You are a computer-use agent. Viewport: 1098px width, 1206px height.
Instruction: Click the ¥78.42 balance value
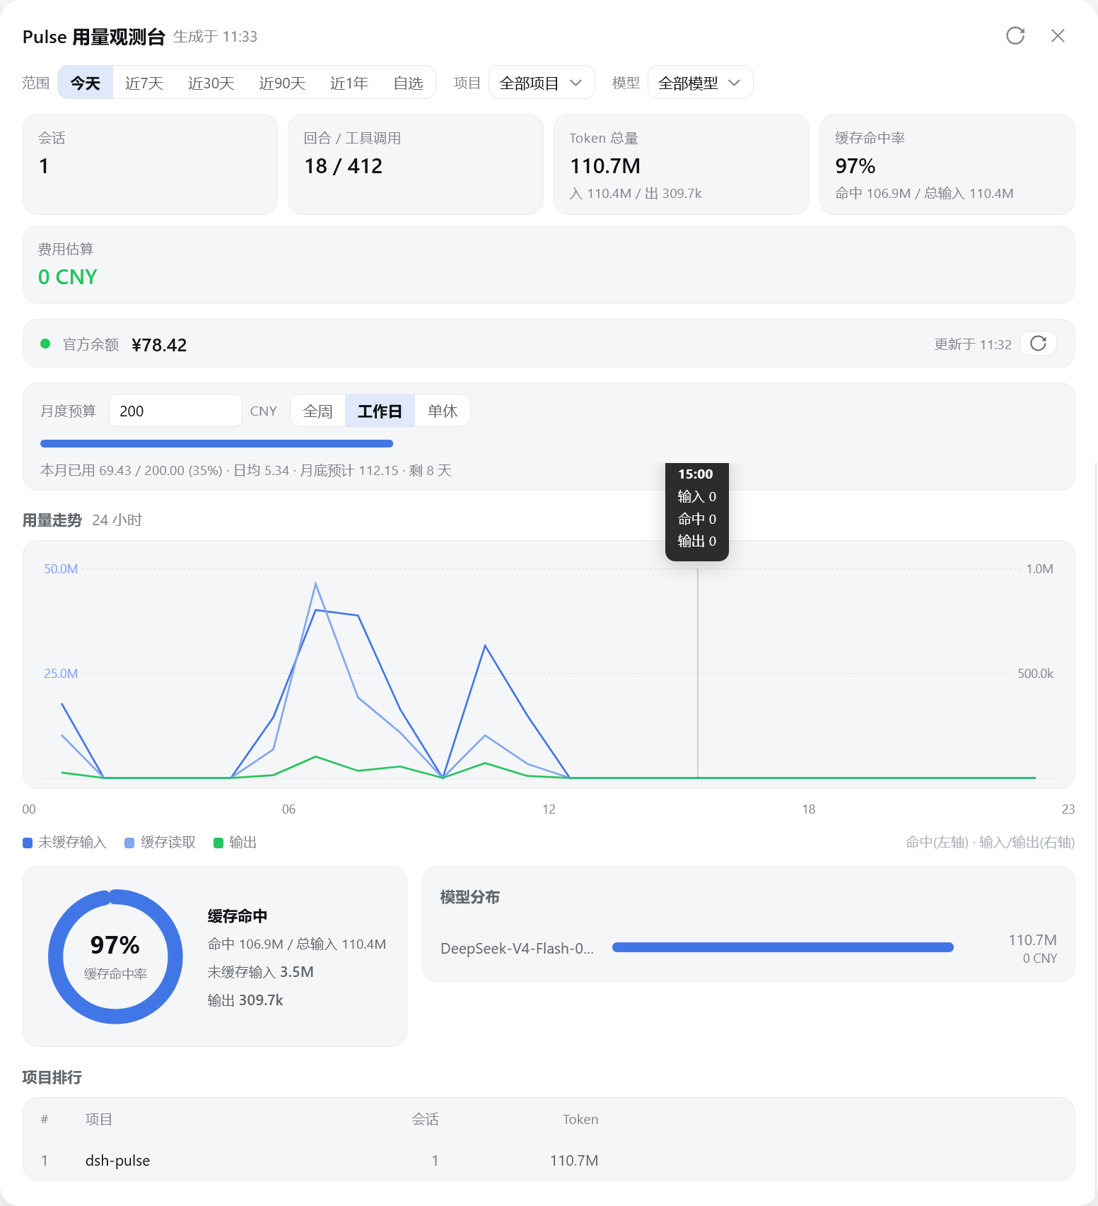coord(159,345)
